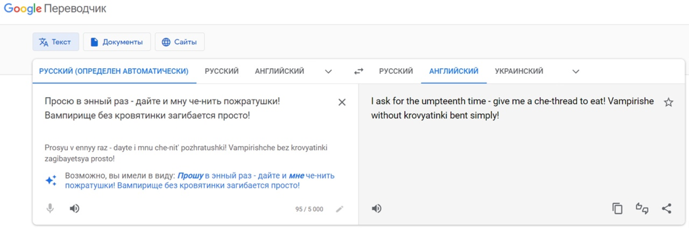Choose РУССКИЙ as the source language
The width and height of the screenshot is (689, 228).
coord(222,71)
